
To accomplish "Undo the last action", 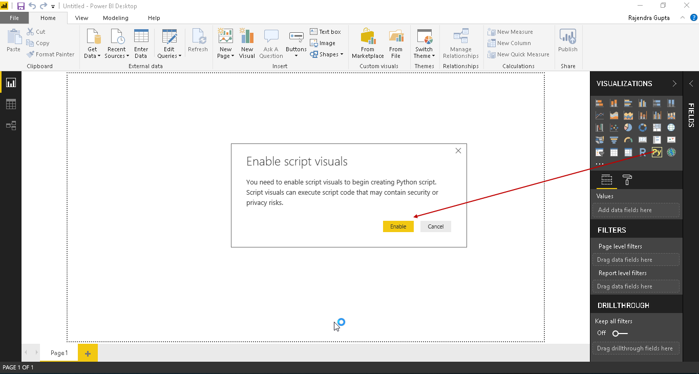I will tap(32, 6).
